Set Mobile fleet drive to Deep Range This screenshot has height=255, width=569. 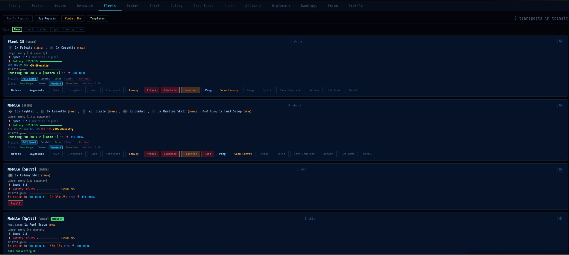tap(26, 148)
